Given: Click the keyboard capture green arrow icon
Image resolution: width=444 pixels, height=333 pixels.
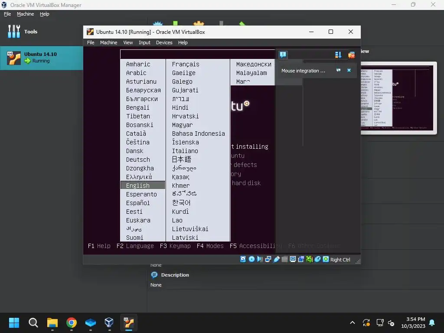Looking at the screenshot, I should pyautogui.click(x=326, y=259).
